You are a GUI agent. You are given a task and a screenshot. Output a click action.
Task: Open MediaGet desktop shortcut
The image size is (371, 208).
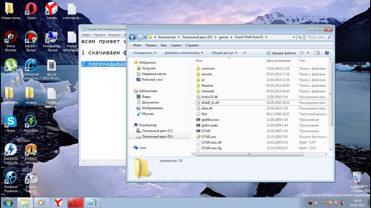(x=31, y=124)
